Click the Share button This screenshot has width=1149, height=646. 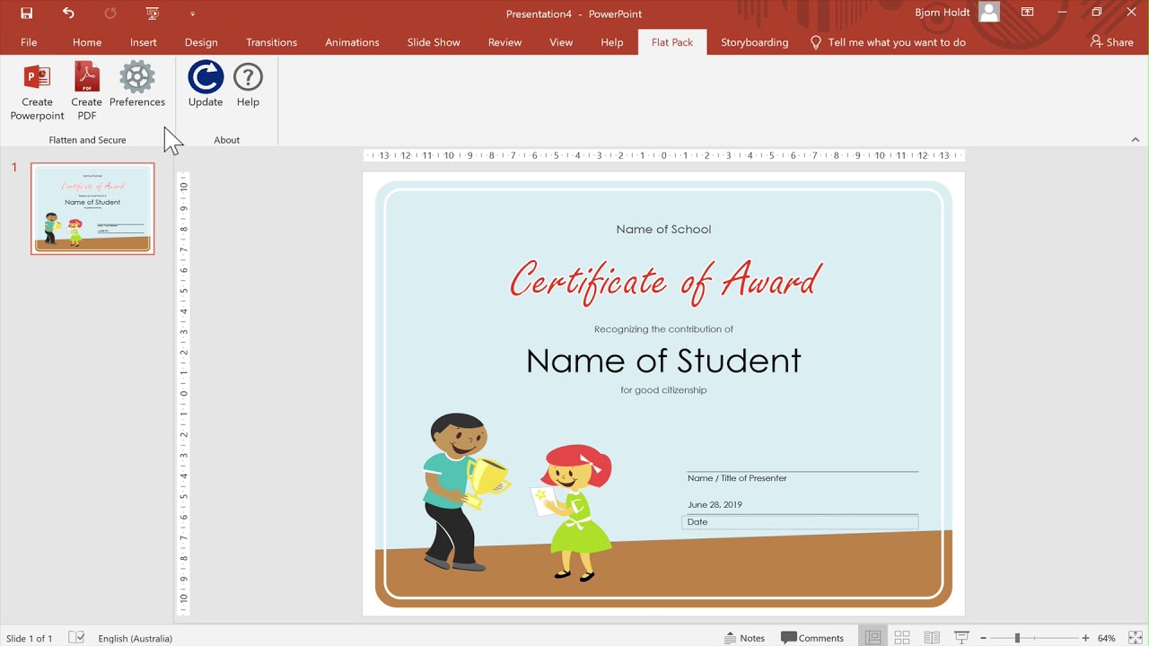coord(1111,42)
